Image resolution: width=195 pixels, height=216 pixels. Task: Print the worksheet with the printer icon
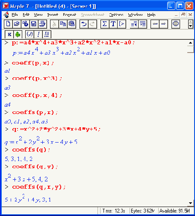[x=42, y=24]
